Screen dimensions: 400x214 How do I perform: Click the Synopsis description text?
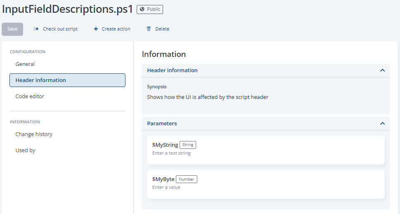[x=208, y=97]
